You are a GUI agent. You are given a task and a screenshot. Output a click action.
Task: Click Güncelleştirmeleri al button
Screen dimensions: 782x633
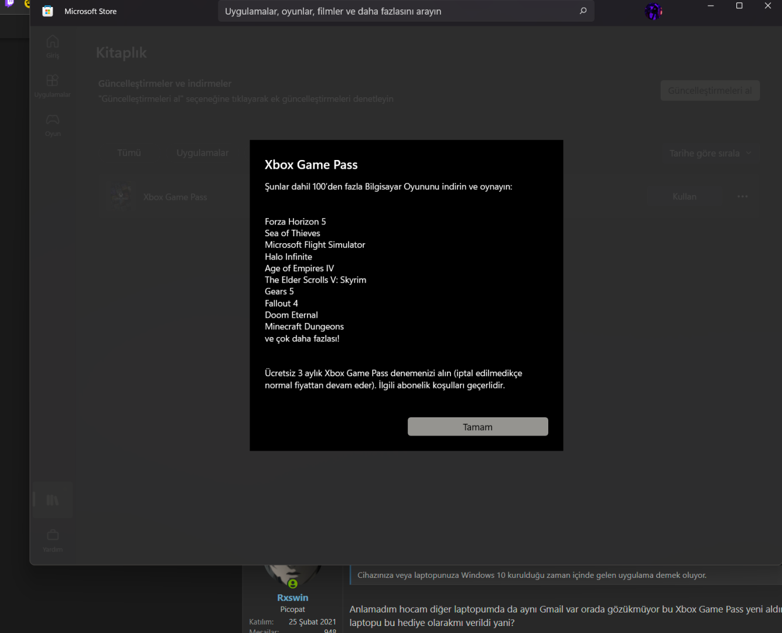tap(710, 90)
